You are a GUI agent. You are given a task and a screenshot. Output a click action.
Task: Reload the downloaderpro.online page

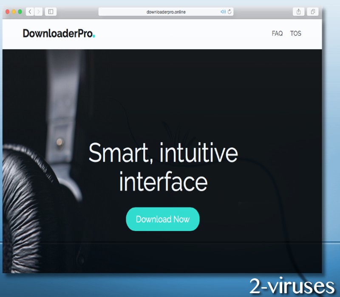[x=229, y=12]
